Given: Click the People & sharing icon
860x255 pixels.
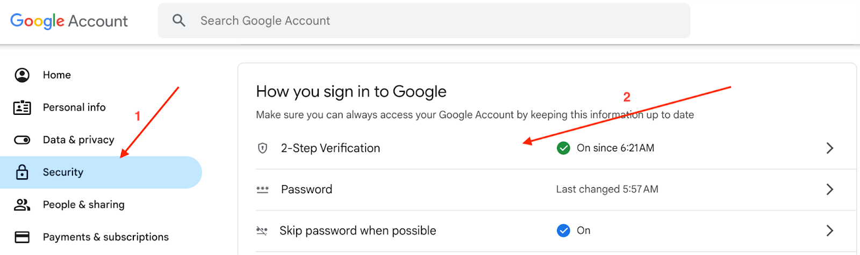Looking at the screenshot, I should [x=22, y=205].
